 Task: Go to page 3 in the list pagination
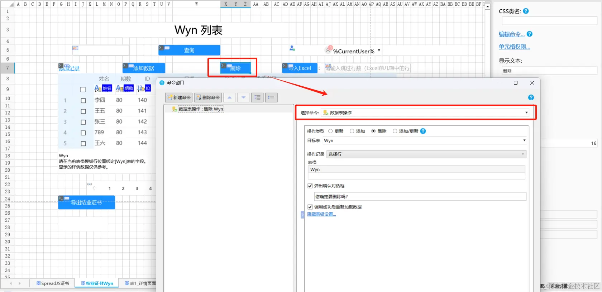point(137,188)
